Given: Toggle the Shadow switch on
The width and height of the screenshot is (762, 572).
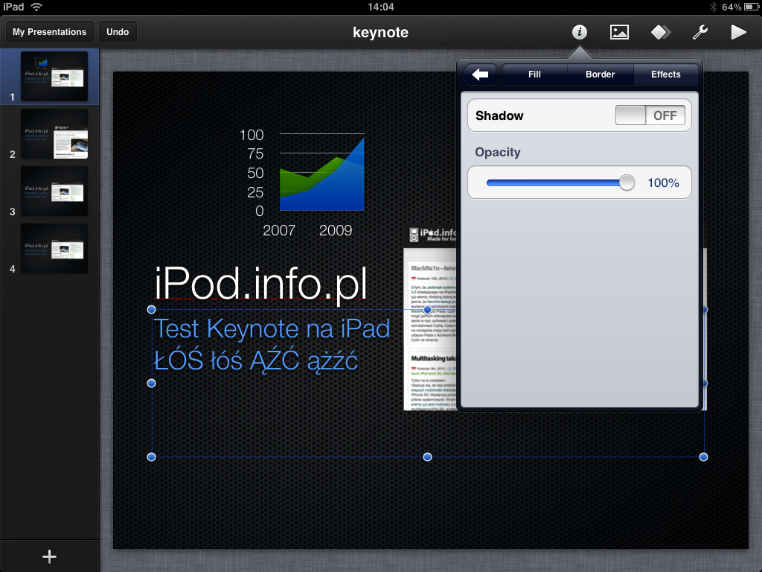Looking at the screenshot, I should [650, 115].
